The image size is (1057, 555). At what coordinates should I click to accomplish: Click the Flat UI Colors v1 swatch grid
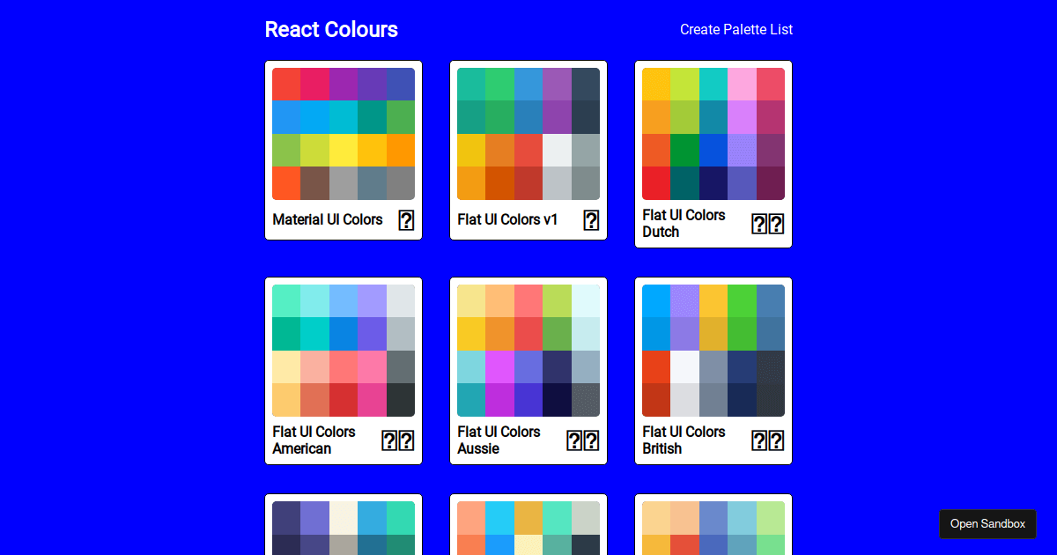tap(528, 134)
